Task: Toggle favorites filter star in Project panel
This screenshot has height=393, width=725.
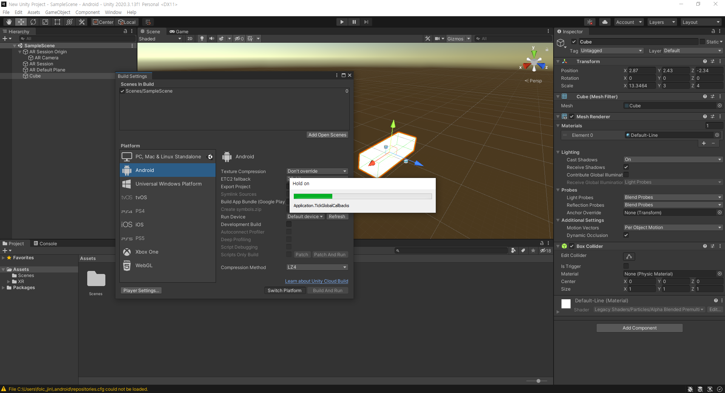Action: tap(533, 251)
